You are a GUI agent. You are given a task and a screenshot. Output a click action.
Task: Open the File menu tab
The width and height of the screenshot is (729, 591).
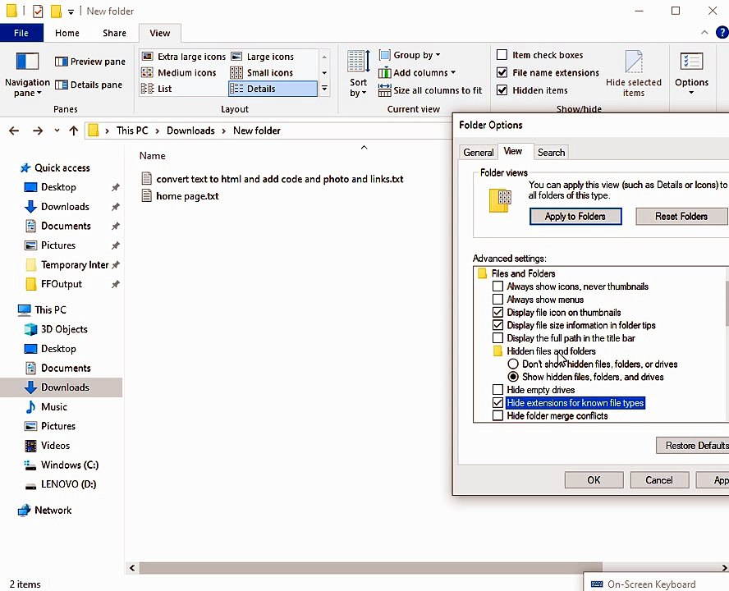(21, 33)
